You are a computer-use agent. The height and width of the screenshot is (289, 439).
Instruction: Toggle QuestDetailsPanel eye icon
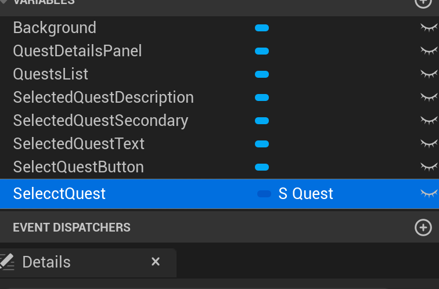coord(429,51)
